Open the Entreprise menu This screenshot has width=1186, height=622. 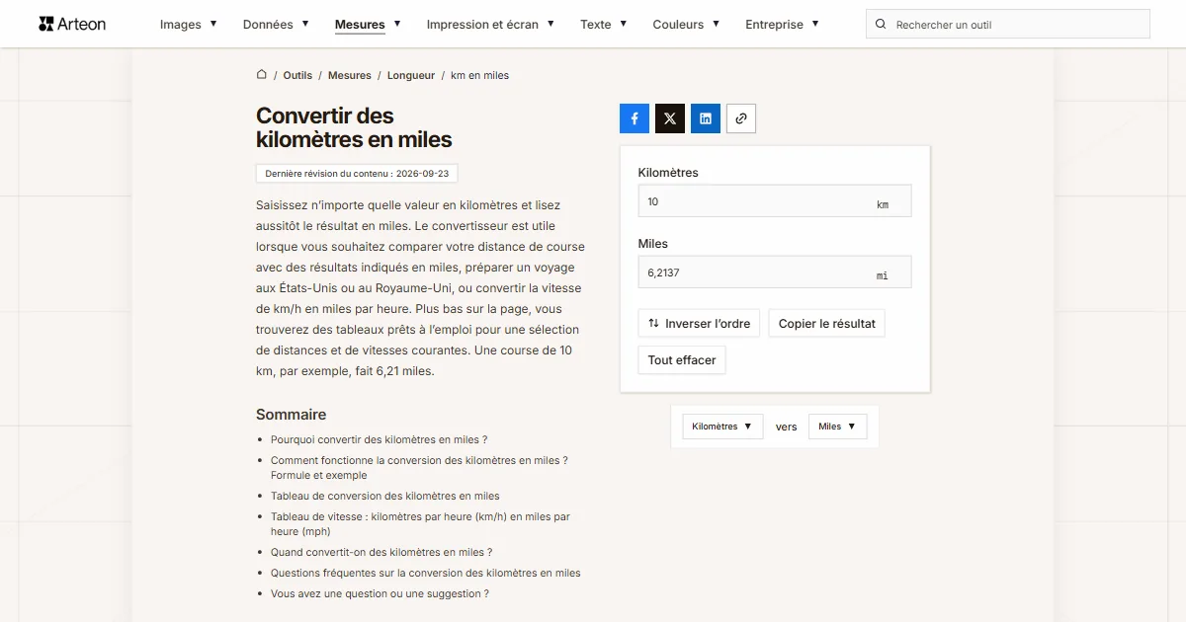tap(782, 25)
